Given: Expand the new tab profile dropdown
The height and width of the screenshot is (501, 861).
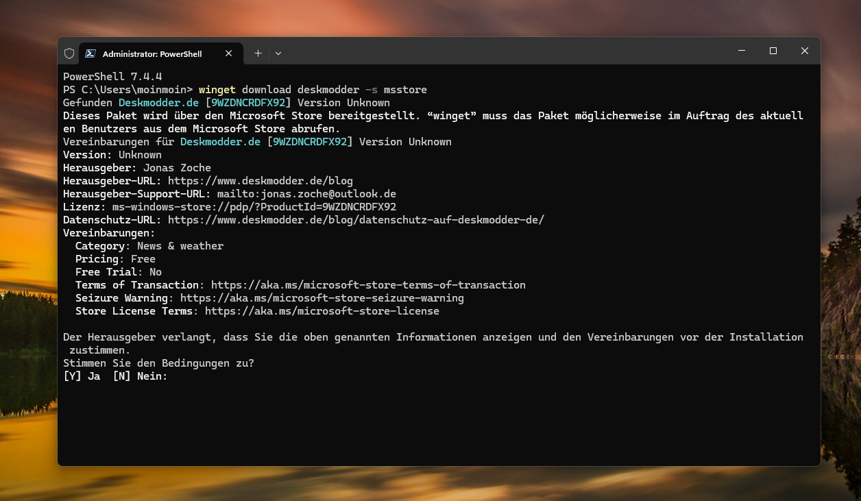Looking at the screenshot, I should coord(278,53).
